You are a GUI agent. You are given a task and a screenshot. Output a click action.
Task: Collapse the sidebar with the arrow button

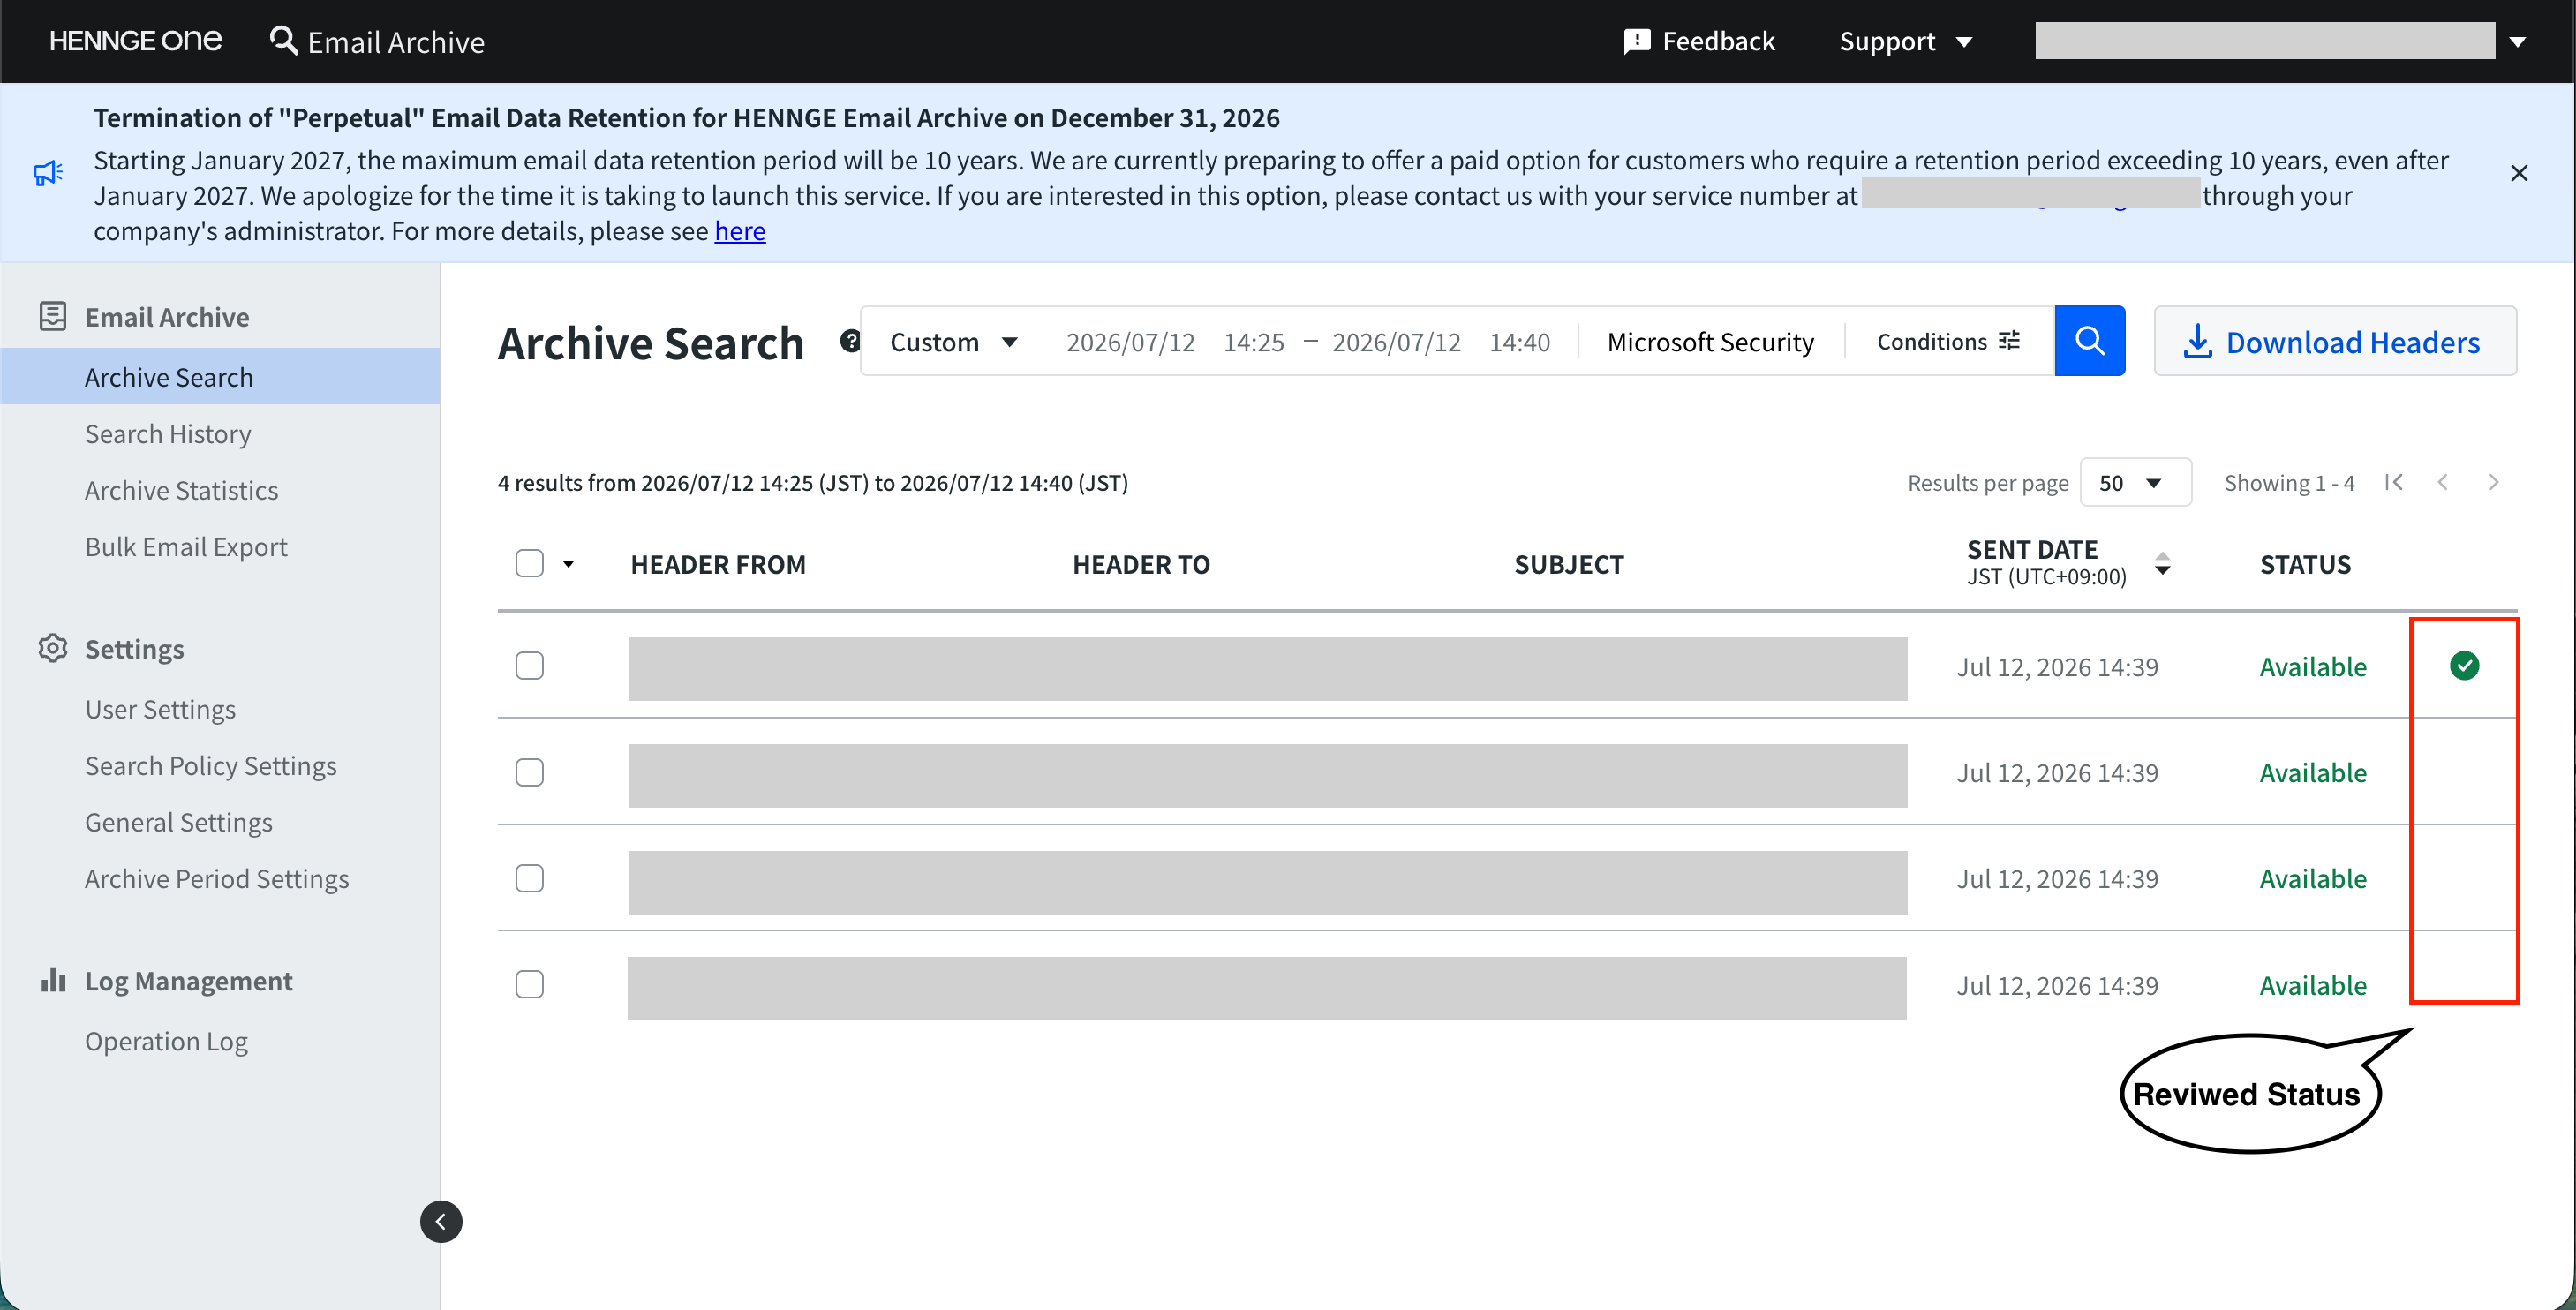[441, 1221]
